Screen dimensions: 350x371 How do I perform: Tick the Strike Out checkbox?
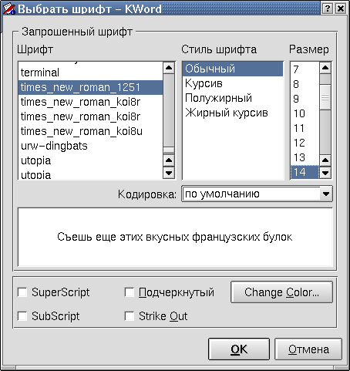click(x=130, y=316)
